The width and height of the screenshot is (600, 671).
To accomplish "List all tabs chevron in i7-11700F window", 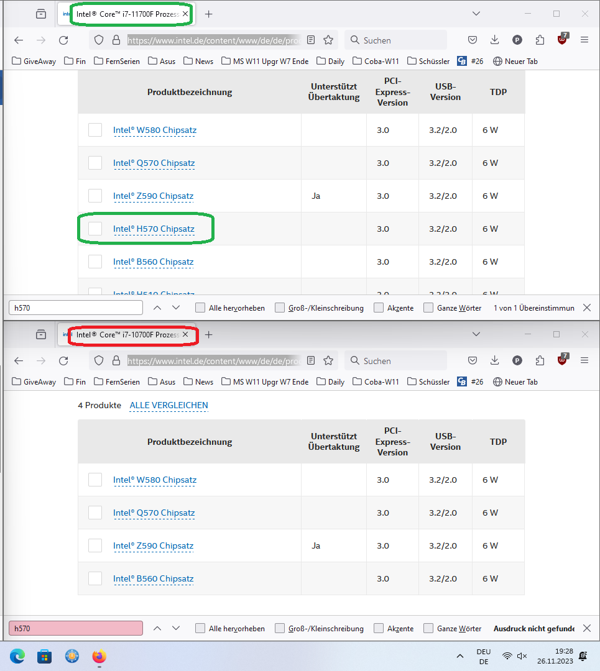I will (476, 14).
